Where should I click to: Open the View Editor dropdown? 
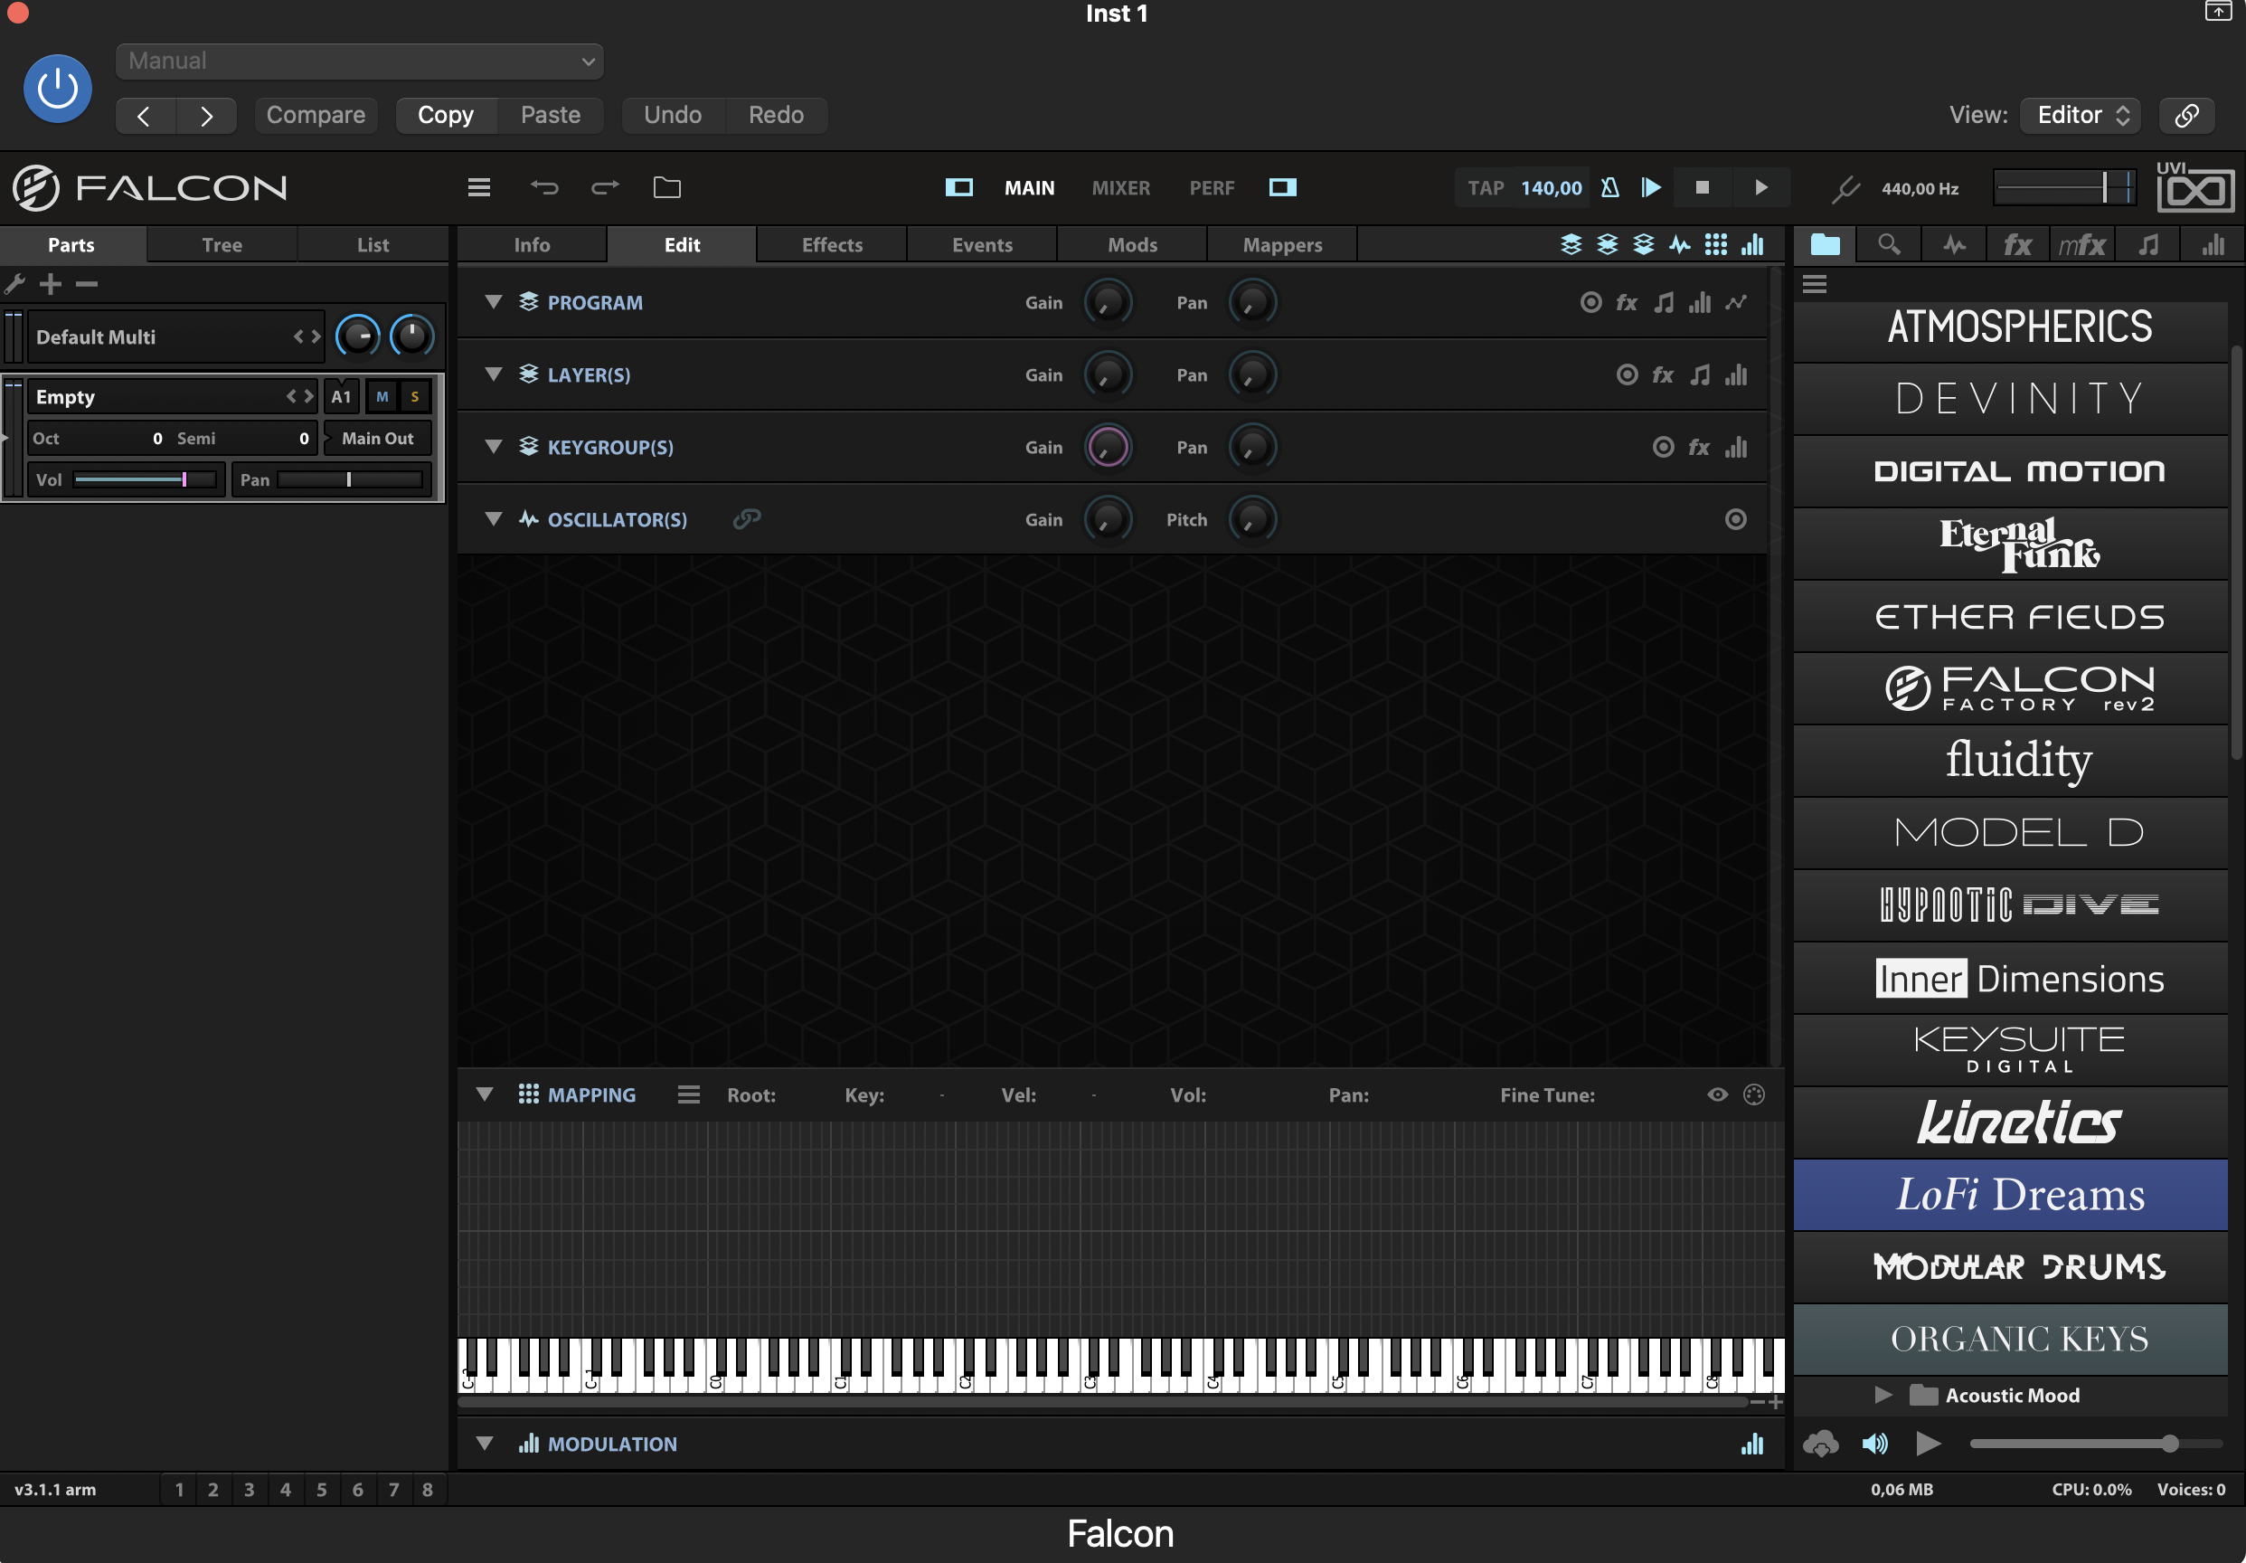(2081, 116)
